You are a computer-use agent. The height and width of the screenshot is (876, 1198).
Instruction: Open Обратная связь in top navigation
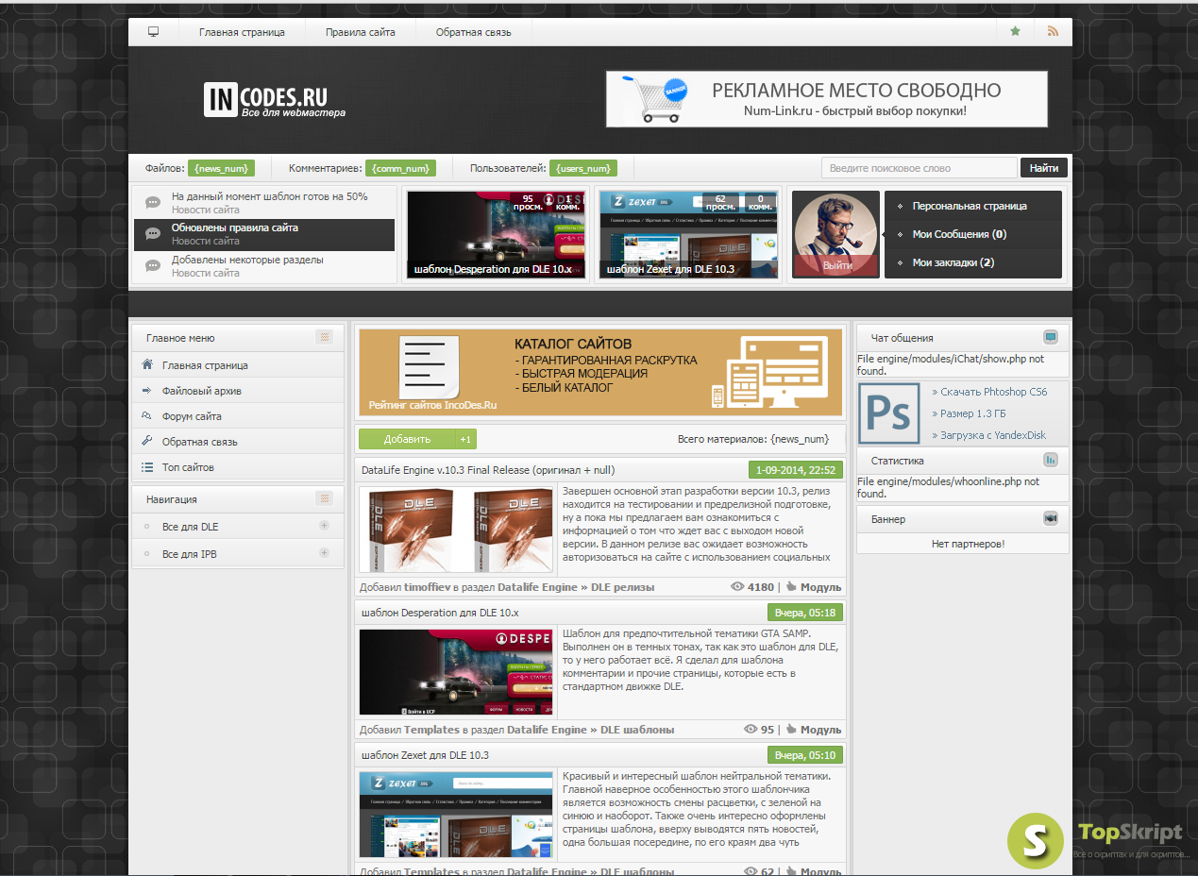[474, 32]
